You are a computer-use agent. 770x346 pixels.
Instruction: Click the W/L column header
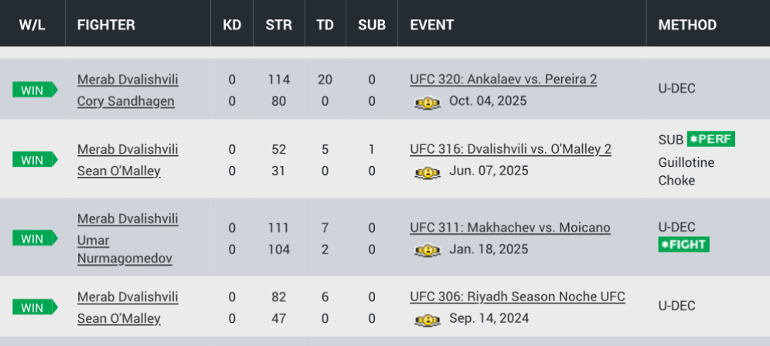32,25
